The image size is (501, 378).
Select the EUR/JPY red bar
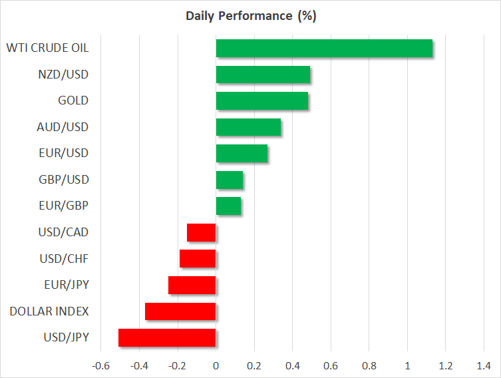tap(192, 285)
